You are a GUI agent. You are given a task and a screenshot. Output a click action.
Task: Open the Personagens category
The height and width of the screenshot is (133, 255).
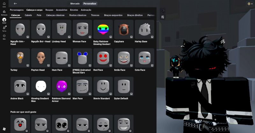[17, 10]
